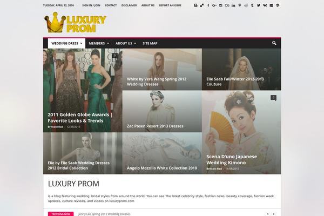The width and height of the screenshot is (324, 216).
Task: Open 2011 Golden Globe Awards article
Action: [80, 118]
